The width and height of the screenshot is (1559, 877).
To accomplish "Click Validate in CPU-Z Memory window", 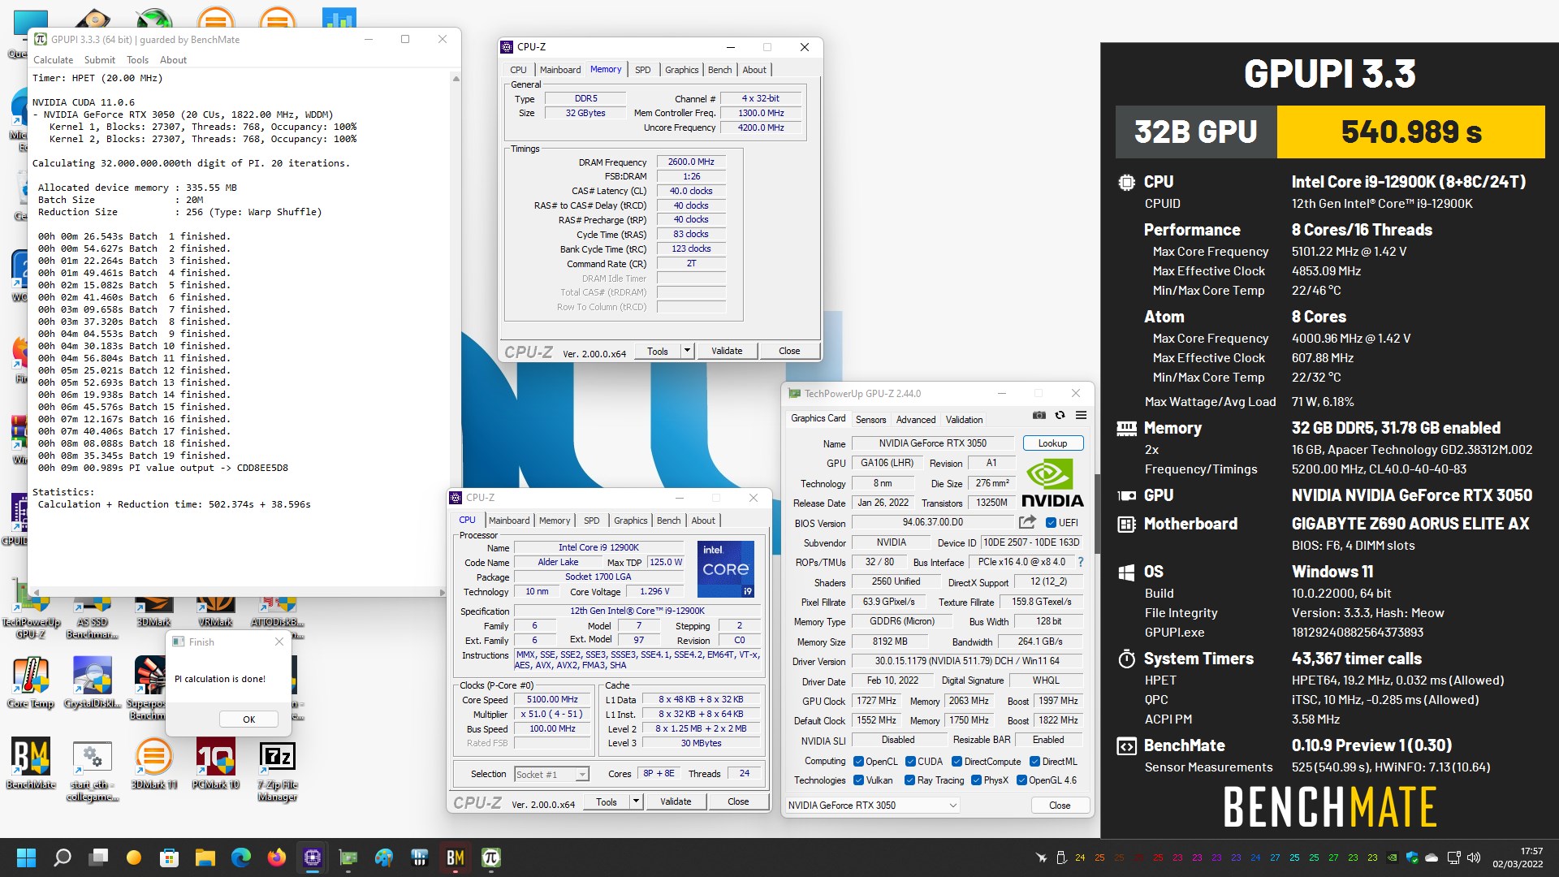I will 727,351.
